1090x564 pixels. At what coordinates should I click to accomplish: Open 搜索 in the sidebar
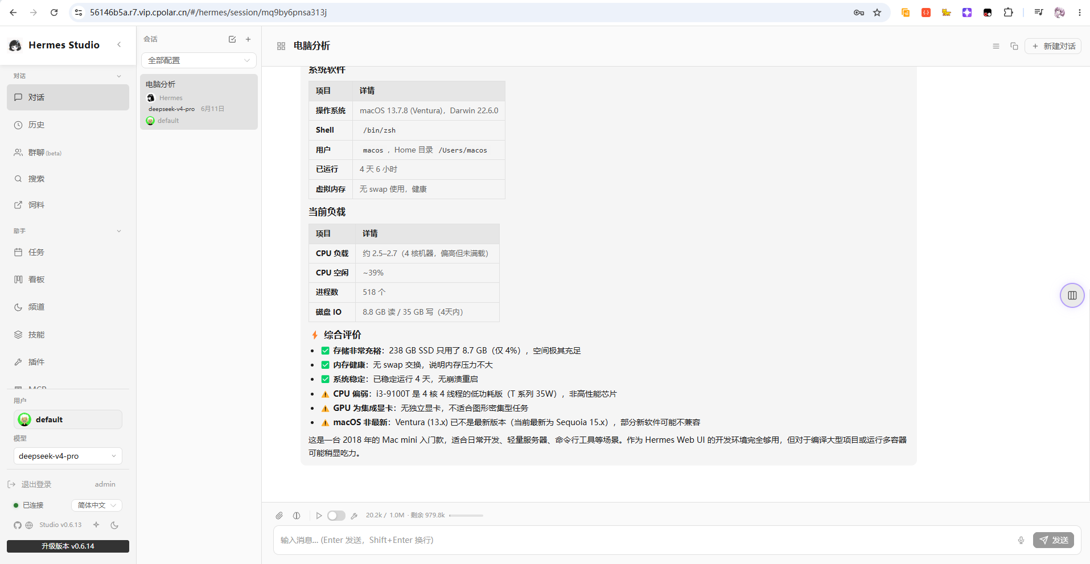(68, 179)
